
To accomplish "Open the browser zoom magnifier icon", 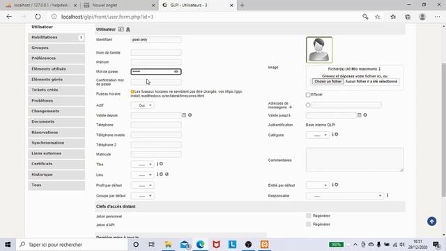I will click(x=365, y=17).
